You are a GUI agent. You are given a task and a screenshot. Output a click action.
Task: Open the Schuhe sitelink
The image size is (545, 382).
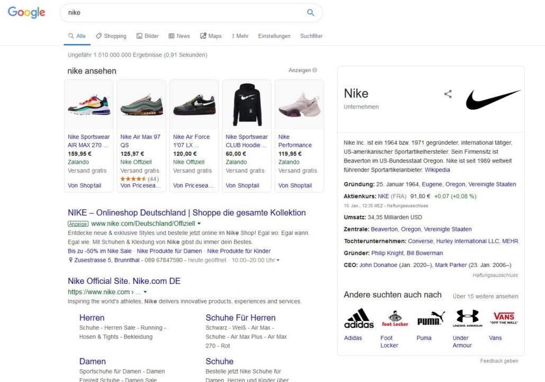coord(219,361)
